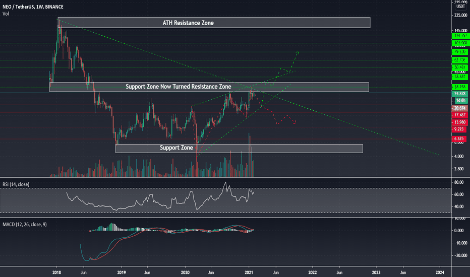Click the 28.958 green price label
Image resolution: width=470 pixels, height=277 pixels.
[460, 87]
